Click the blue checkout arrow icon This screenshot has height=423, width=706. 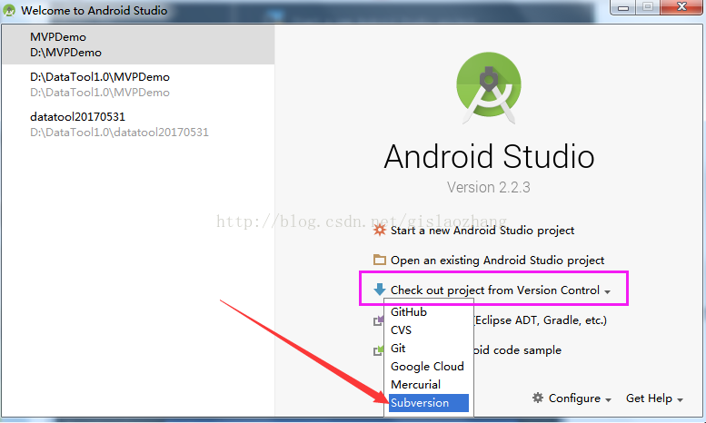[380, 290]
